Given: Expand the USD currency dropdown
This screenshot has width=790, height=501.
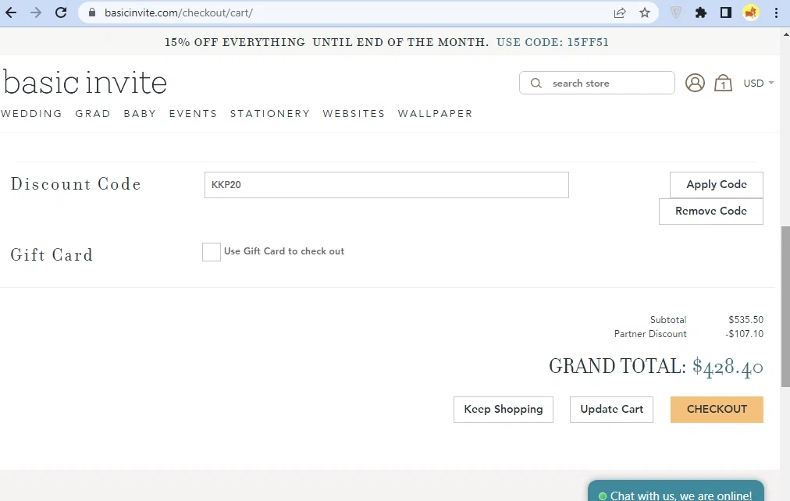Looking at the screenshot, I should pos(758,83).
